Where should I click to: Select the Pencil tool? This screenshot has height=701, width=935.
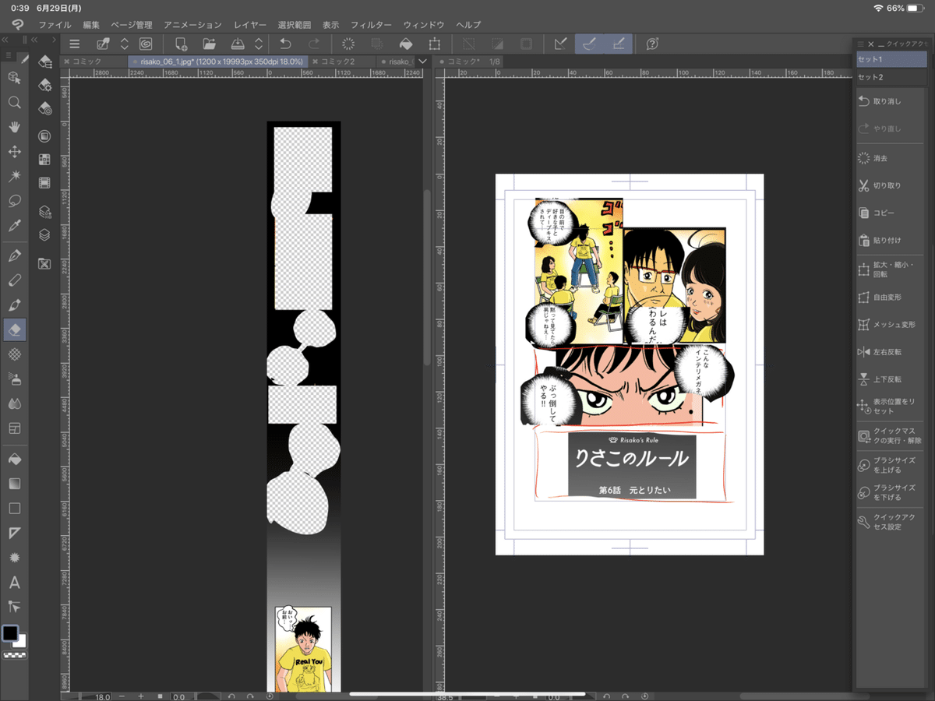(x=14, y=280)
